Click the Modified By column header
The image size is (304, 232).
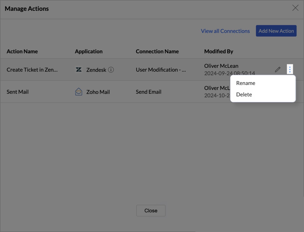(219, 51)
